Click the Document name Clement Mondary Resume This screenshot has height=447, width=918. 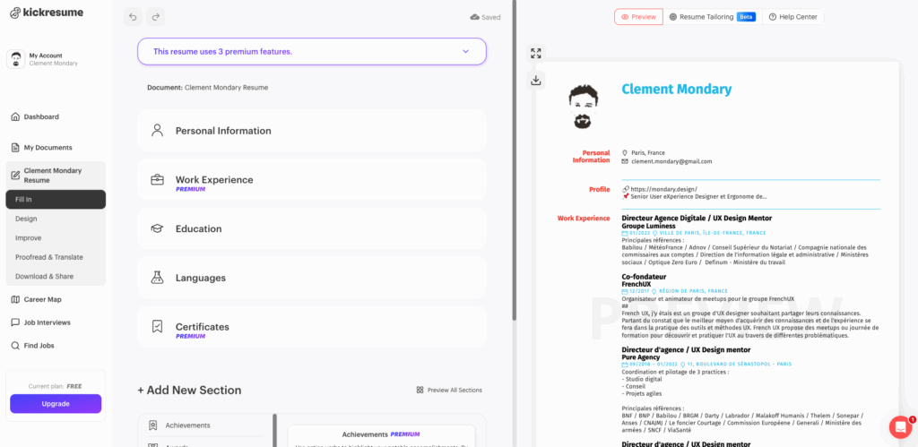coord(226,88)
